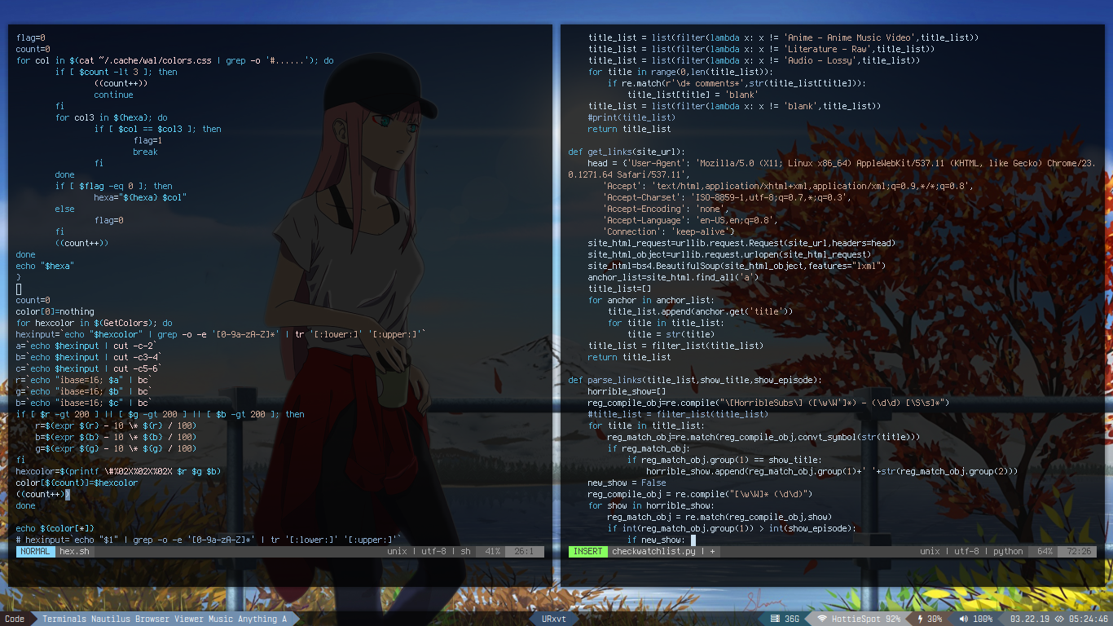Click the battery bolt icon beside 30%
1113x626 pixels.
pyautogui.click(x=921, y=619)
